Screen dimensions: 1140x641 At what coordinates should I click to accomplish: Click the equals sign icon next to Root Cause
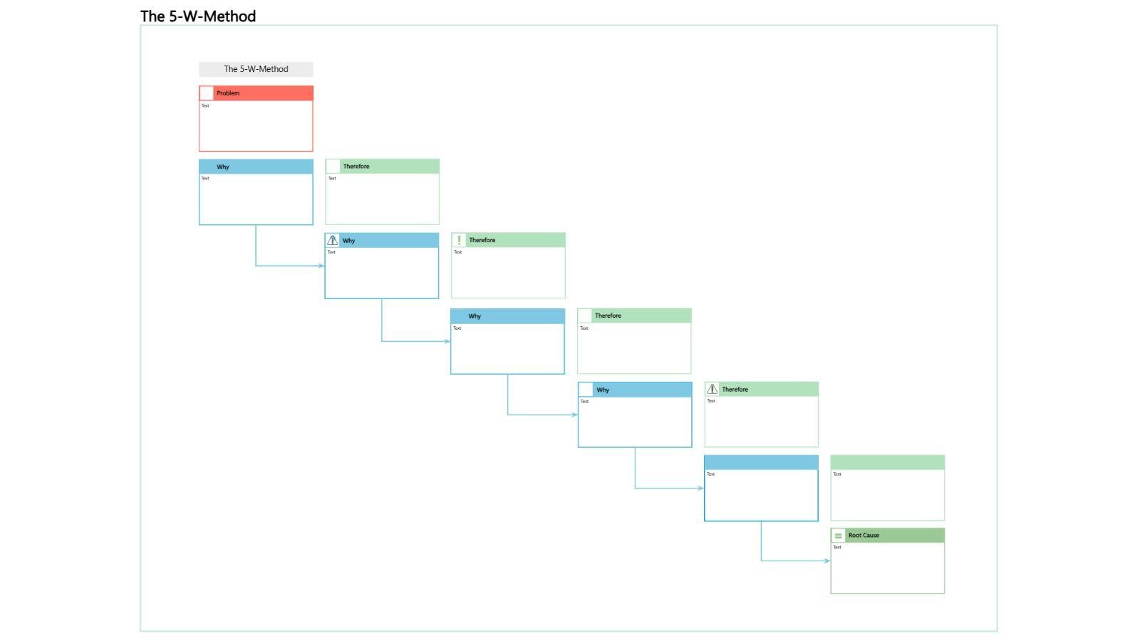click(x=839, y=536)
